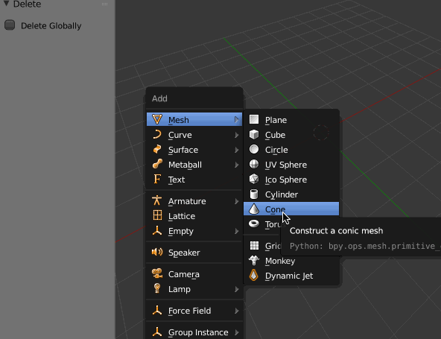This screenshot has width=441, height=339.
Task: Collapse the Delete panel triangle
Action: [x=6, y=4]
